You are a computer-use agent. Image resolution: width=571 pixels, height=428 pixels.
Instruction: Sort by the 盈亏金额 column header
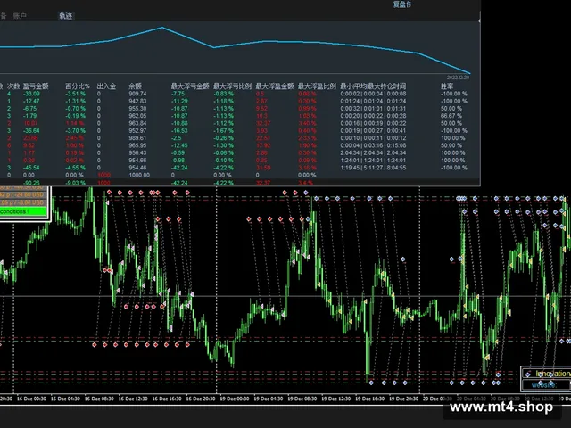(36, 86)
